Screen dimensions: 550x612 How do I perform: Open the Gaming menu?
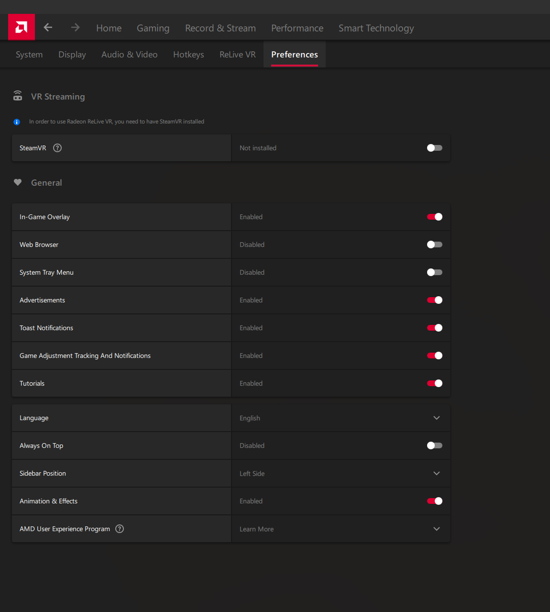pos(153,28)
